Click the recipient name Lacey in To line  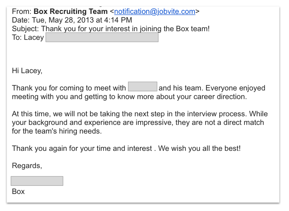(34, 38)
